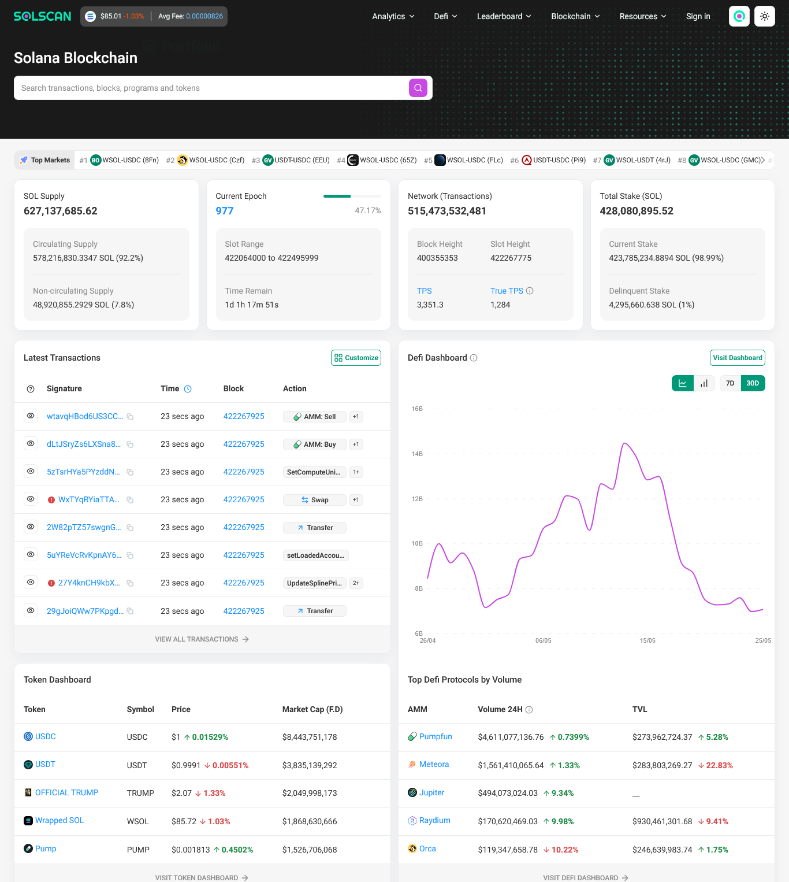
Task: Click the Orca protocol icon
Action: pos(412,848)
